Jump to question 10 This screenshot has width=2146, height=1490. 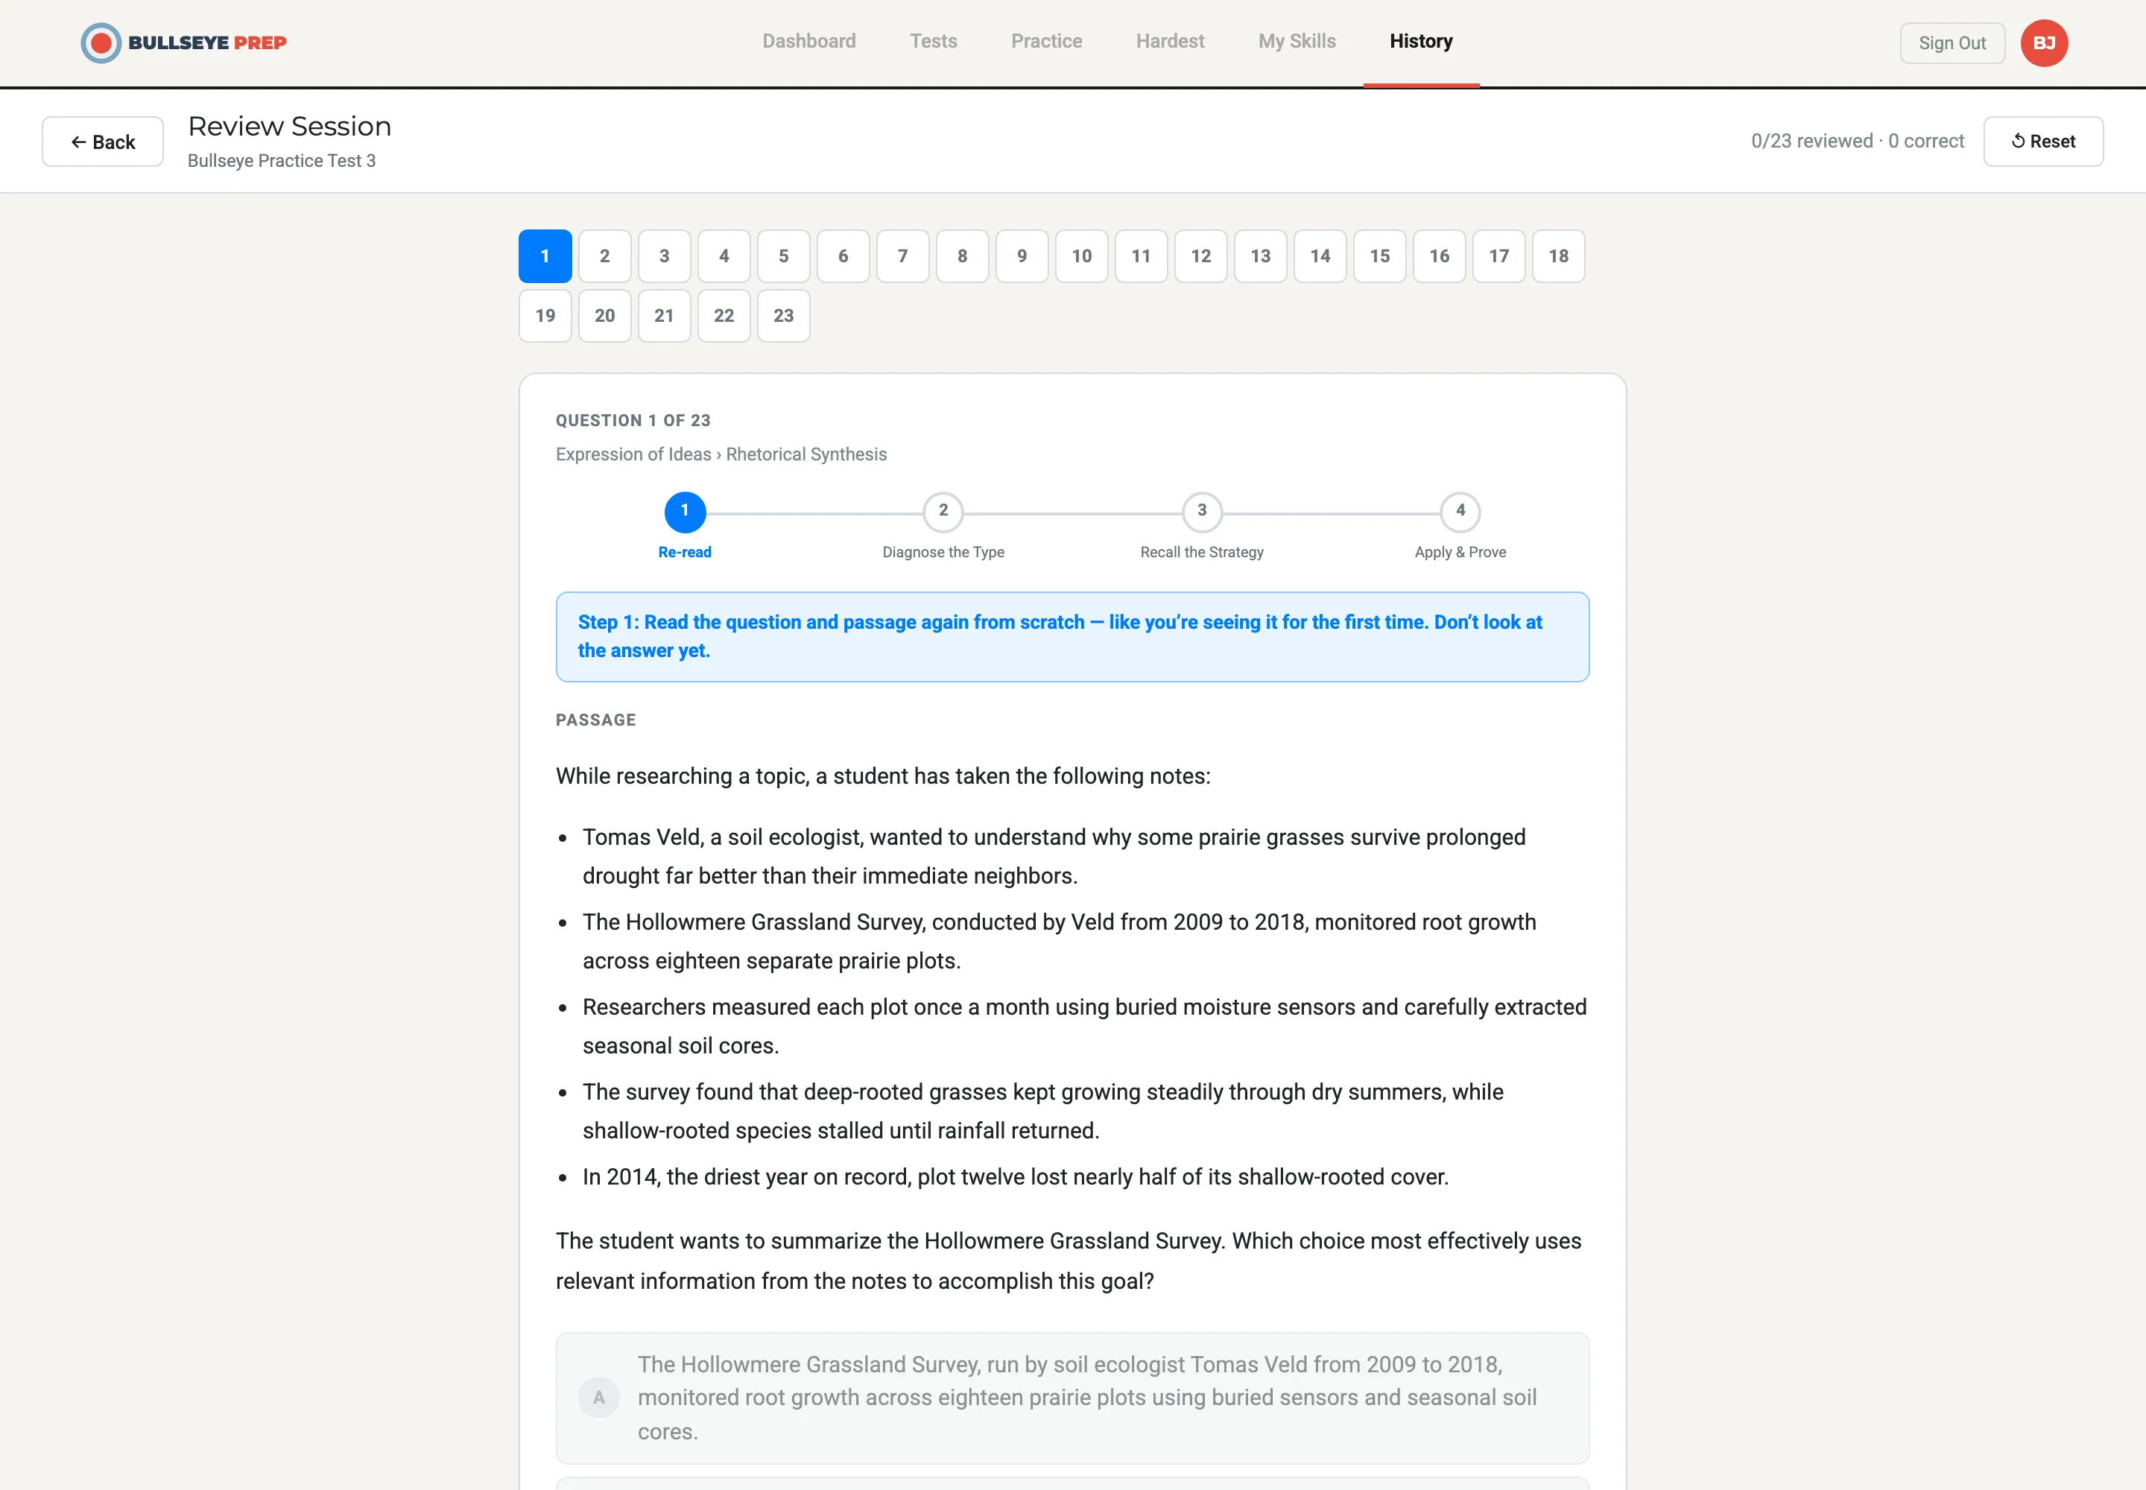tap(1081, 256)
